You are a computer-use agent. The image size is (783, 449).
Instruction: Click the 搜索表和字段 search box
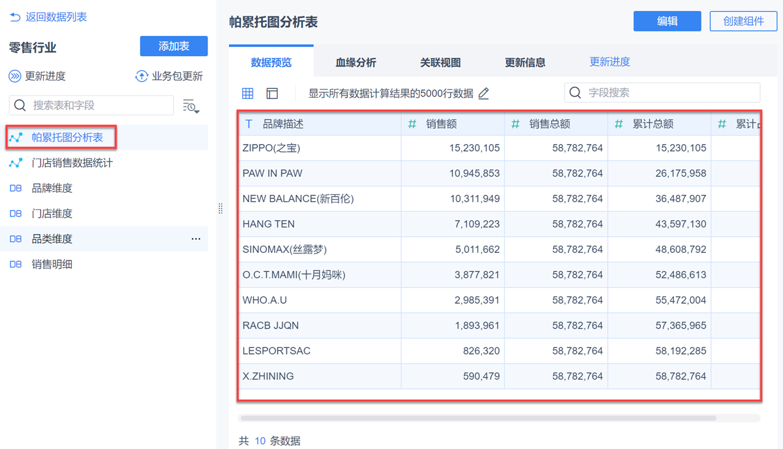point(98,105)
